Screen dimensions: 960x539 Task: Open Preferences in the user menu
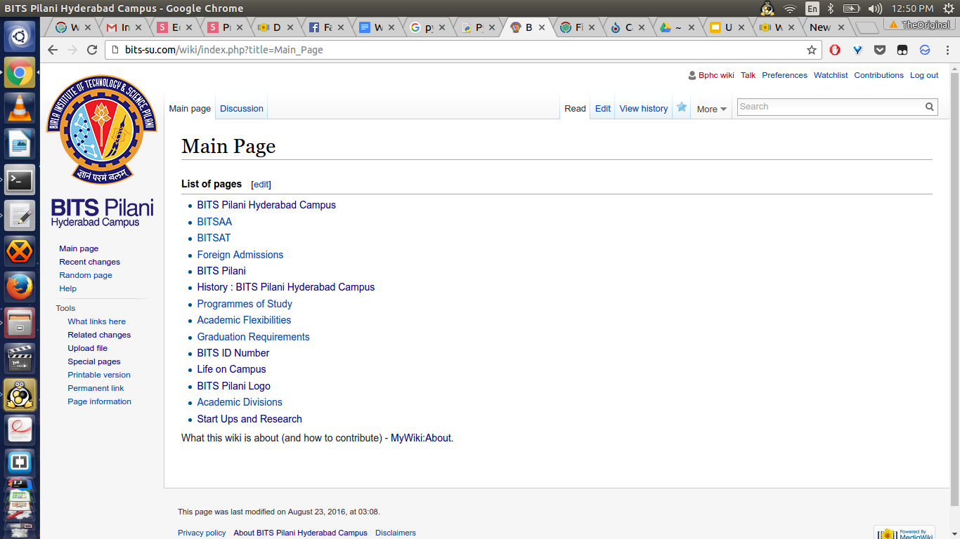(784, 75)
